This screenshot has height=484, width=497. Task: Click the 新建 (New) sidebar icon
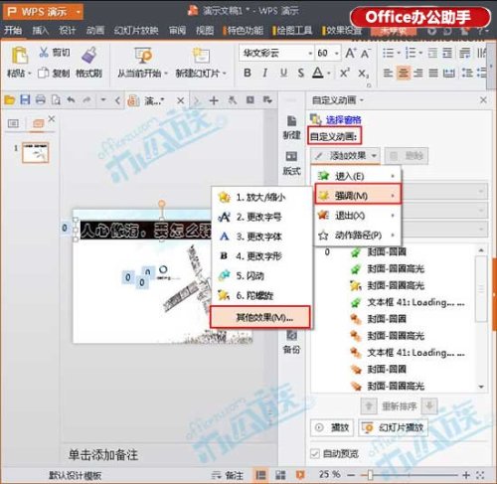click(291, 126)
